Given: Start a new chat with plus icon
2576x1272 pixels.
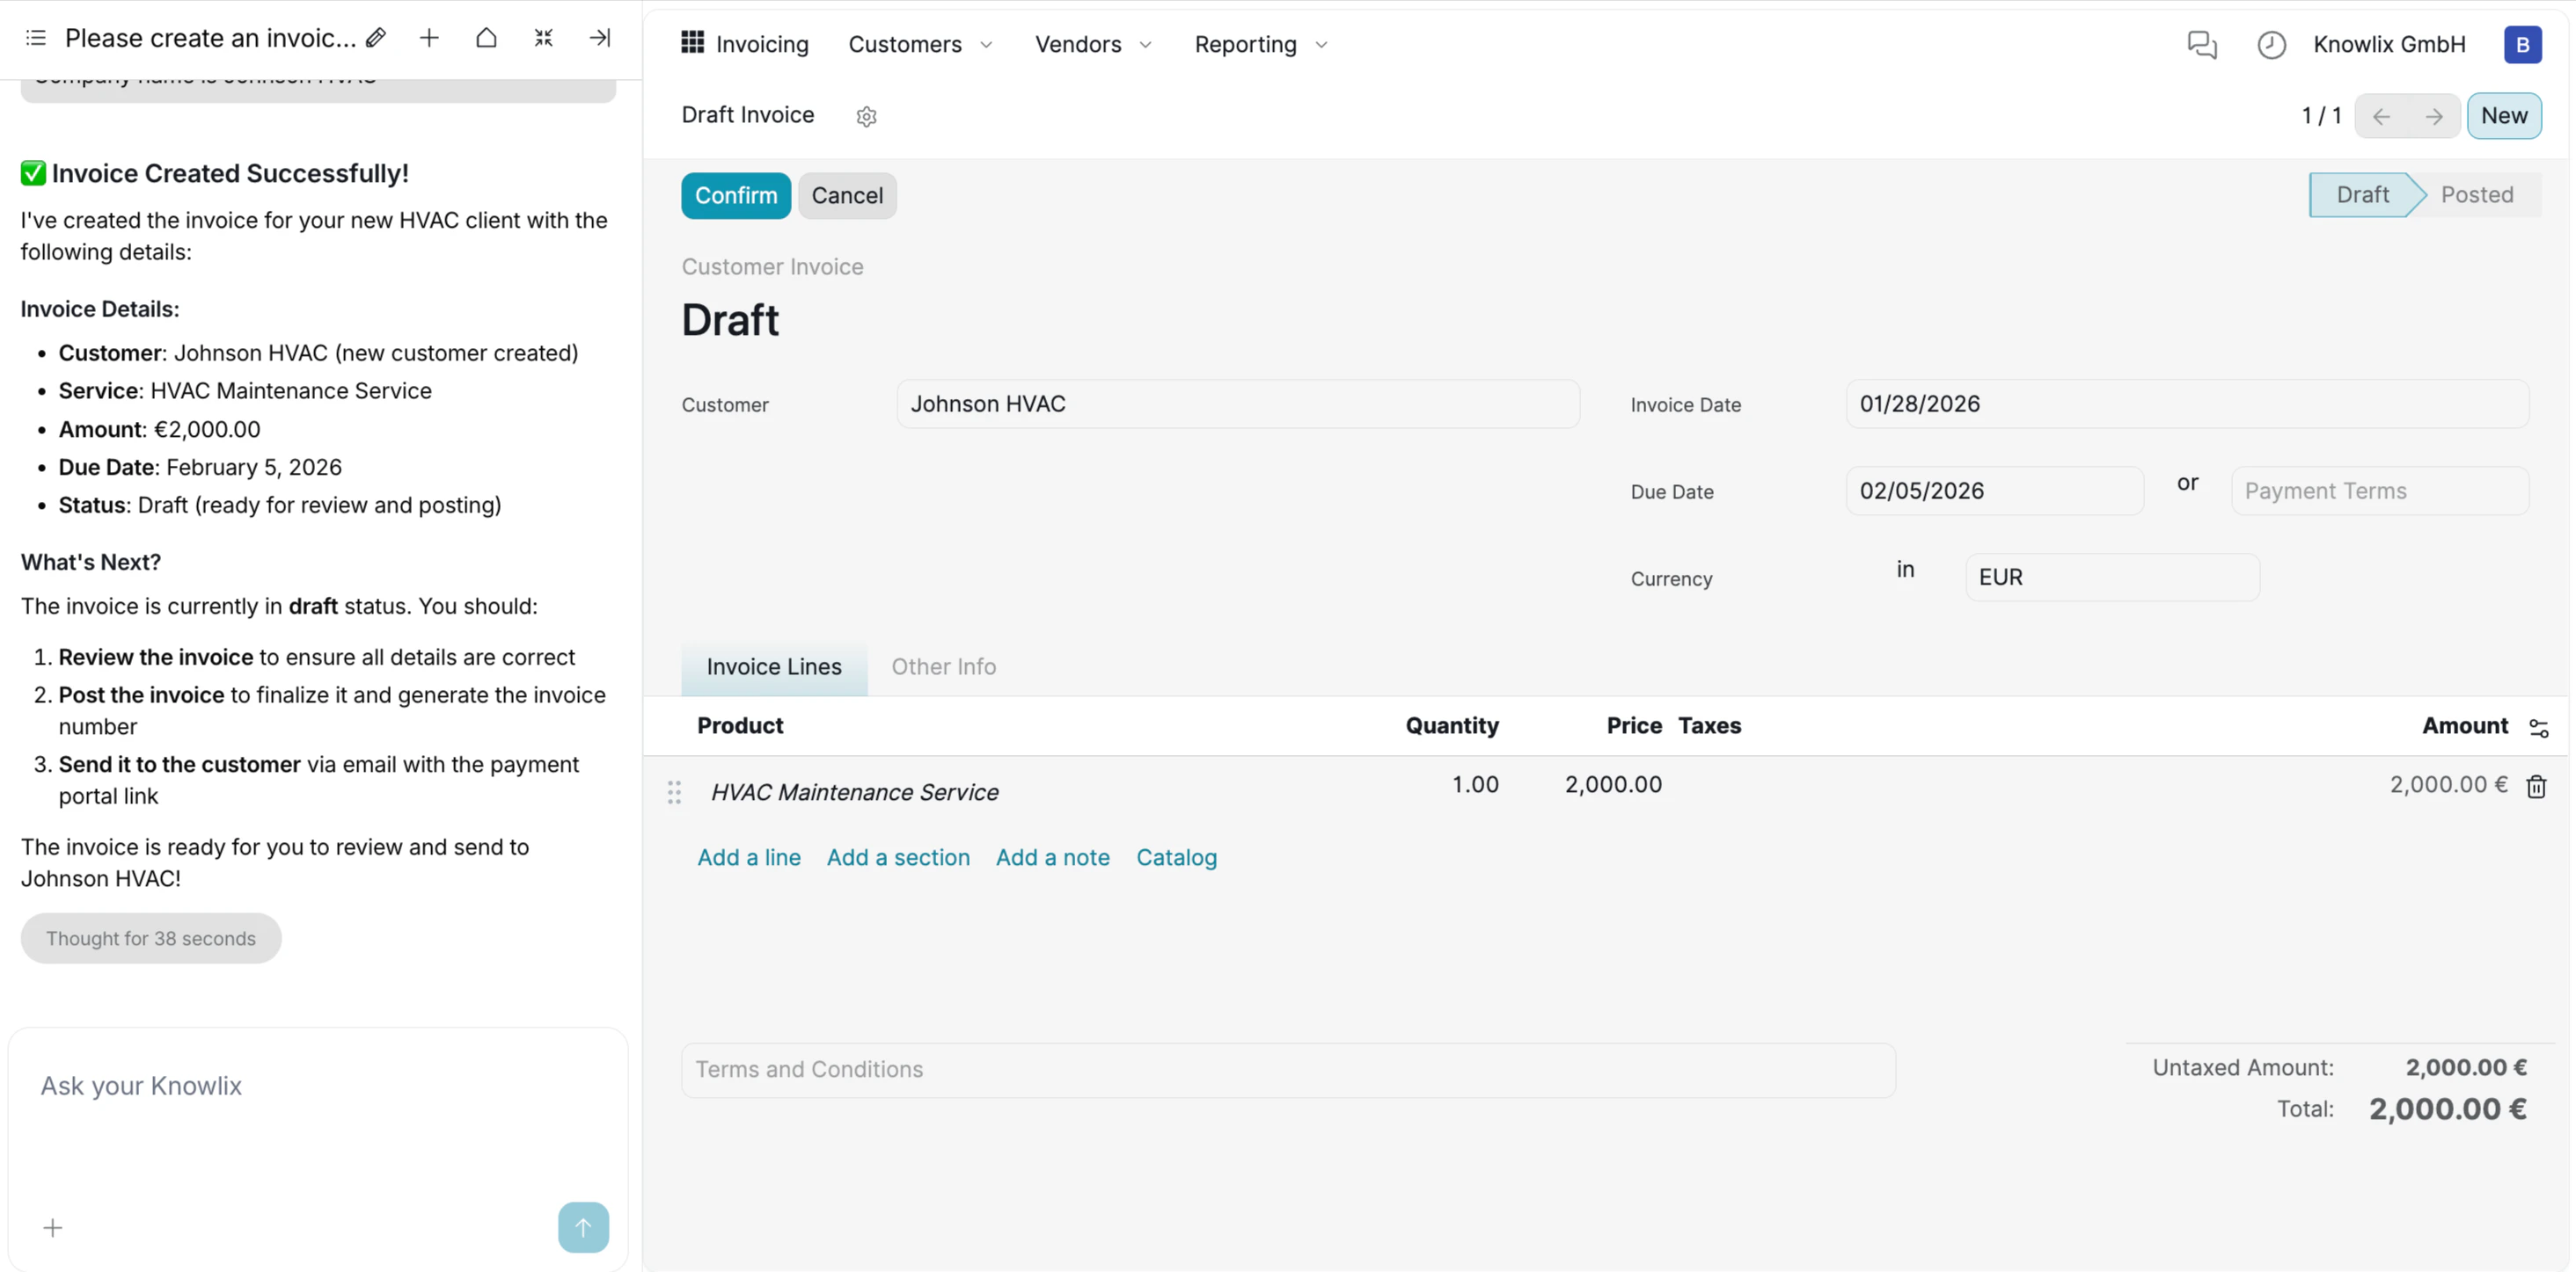Looking at the screenshot, I should click(x=429, y=38).
